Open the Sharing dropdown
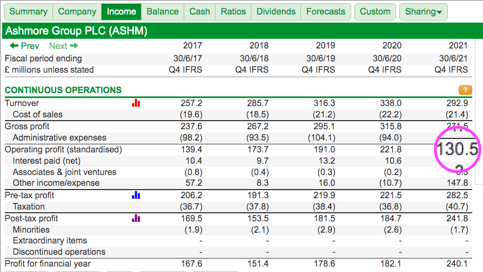The height and width of the screenshot is (272, 483). pos(423,12)
